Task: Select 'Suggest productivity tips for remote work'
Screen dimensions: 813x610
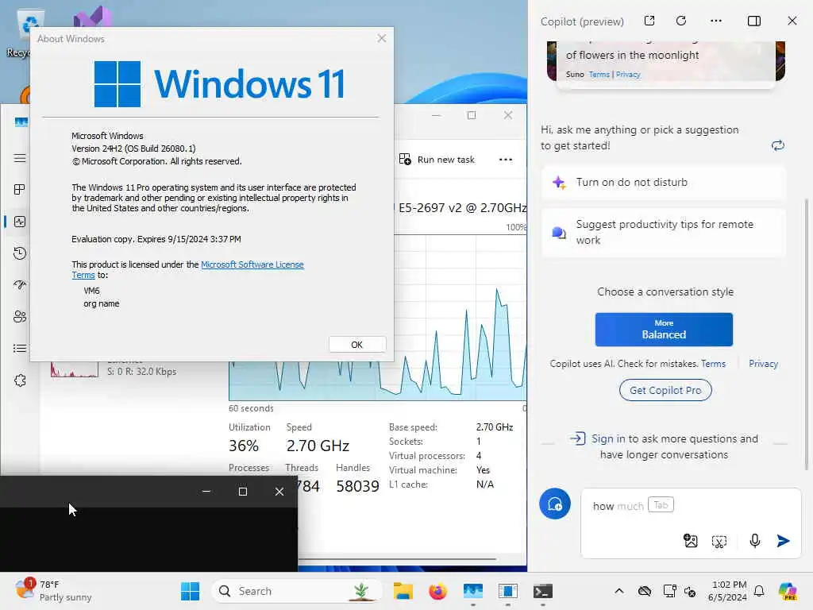Action: [x=663, y=233]
